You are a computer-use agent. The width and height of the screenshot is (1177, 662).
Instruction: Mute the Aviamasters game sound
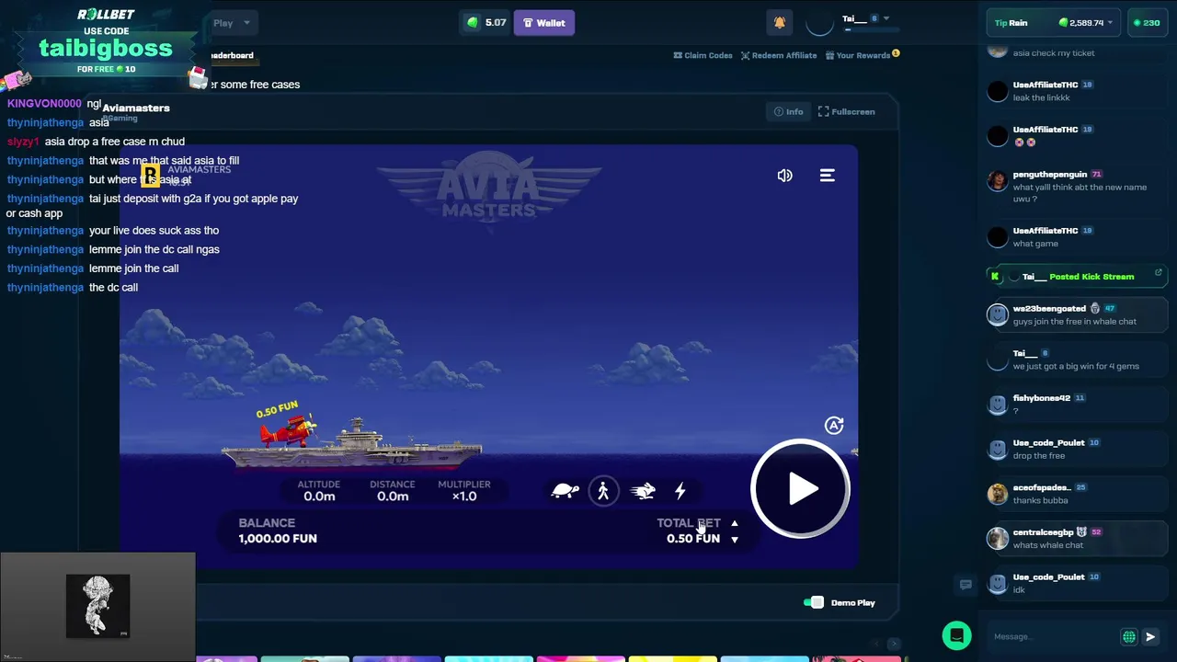pyautogui.click(x=784, y=176)
